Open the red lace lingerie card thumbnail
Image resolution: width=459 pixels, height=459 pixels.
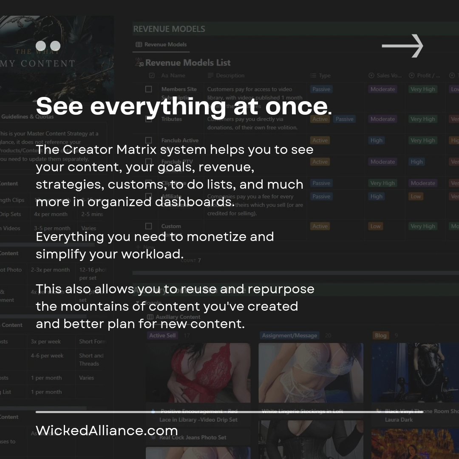pyautogui.click(x=198, y=373)
